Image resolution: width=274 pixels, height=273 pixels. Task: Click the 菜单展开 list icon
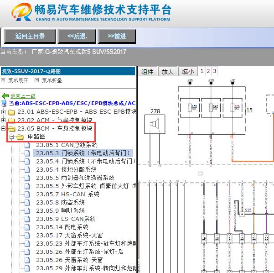[x=3, y=80]
